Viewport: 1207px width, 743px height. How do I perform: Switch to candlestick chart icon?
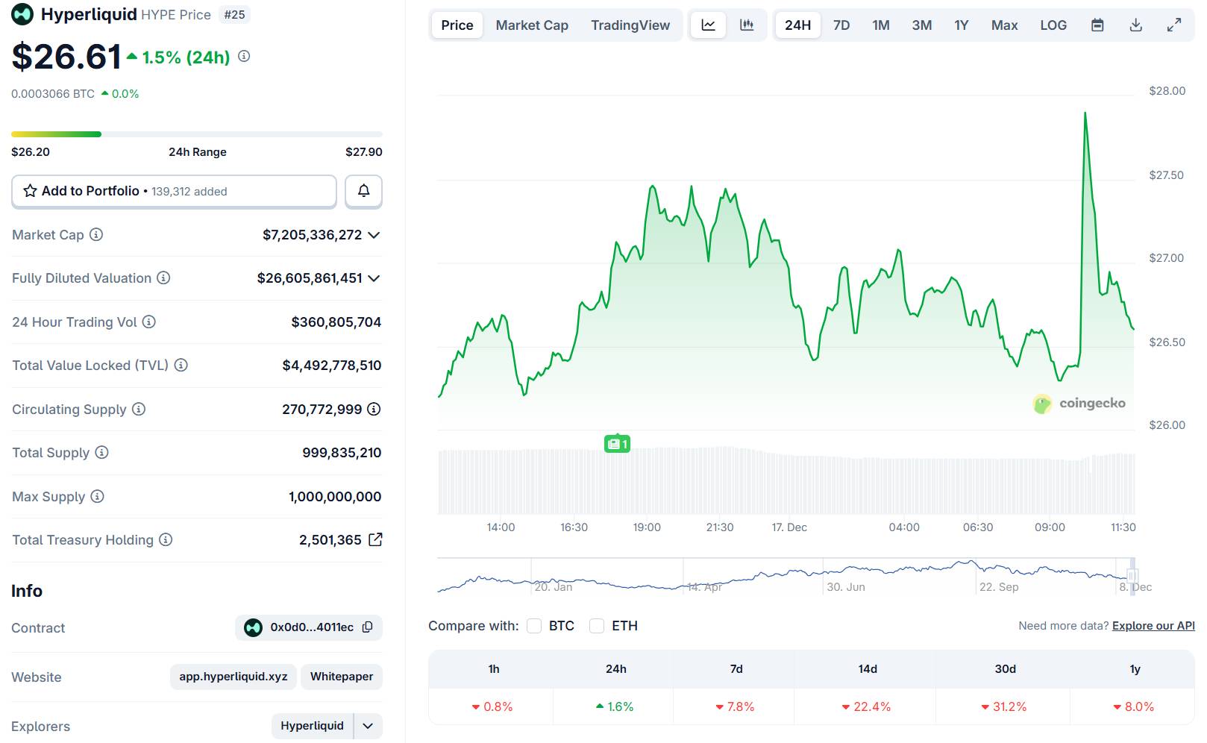click(x=747, y=25)
